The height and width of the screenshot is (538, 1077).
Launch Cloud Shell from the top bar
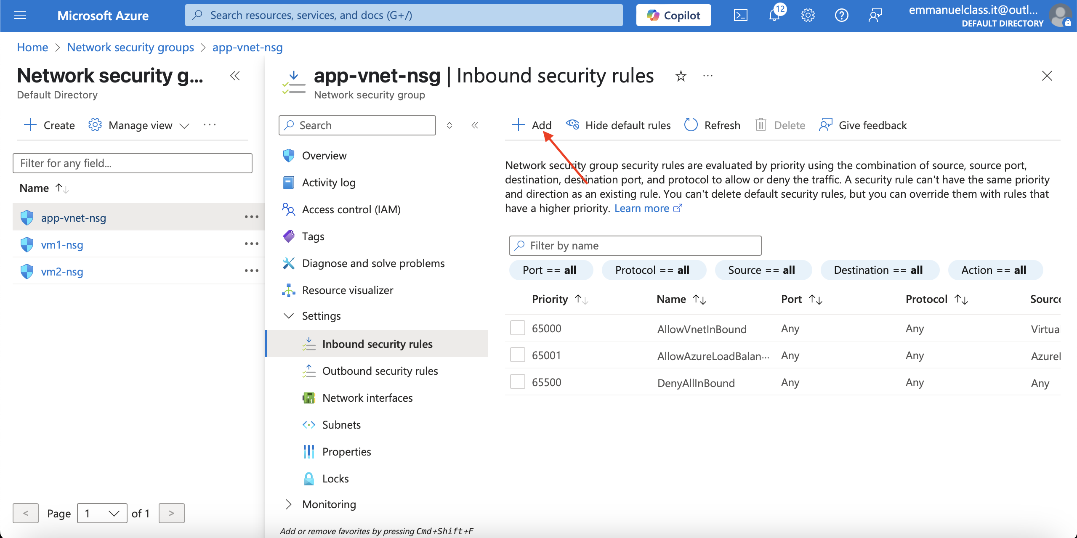click(x=740, y=16)
